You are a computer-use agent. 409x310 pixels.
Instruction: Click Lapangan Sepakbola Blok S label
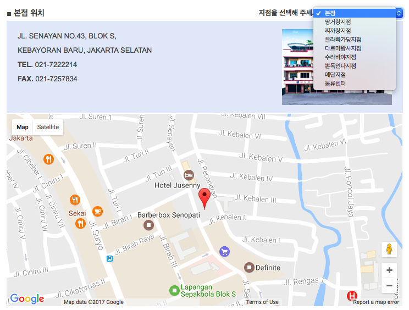point(208,290)
